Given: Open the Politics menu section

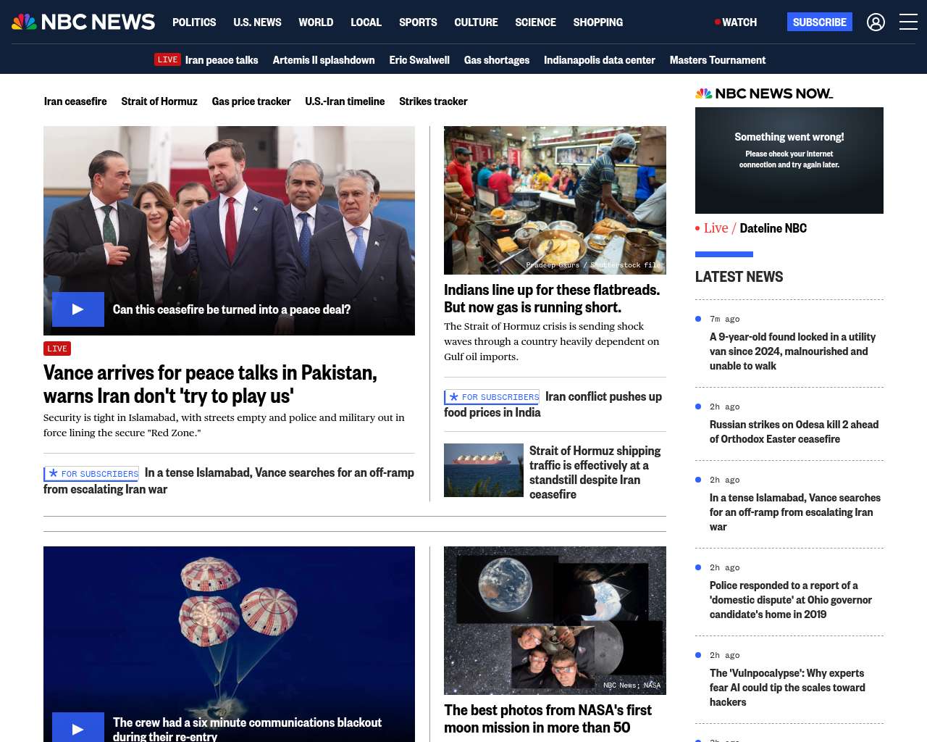Looking at the screenshot, I should pyautogui.click(x=194, y=22).
